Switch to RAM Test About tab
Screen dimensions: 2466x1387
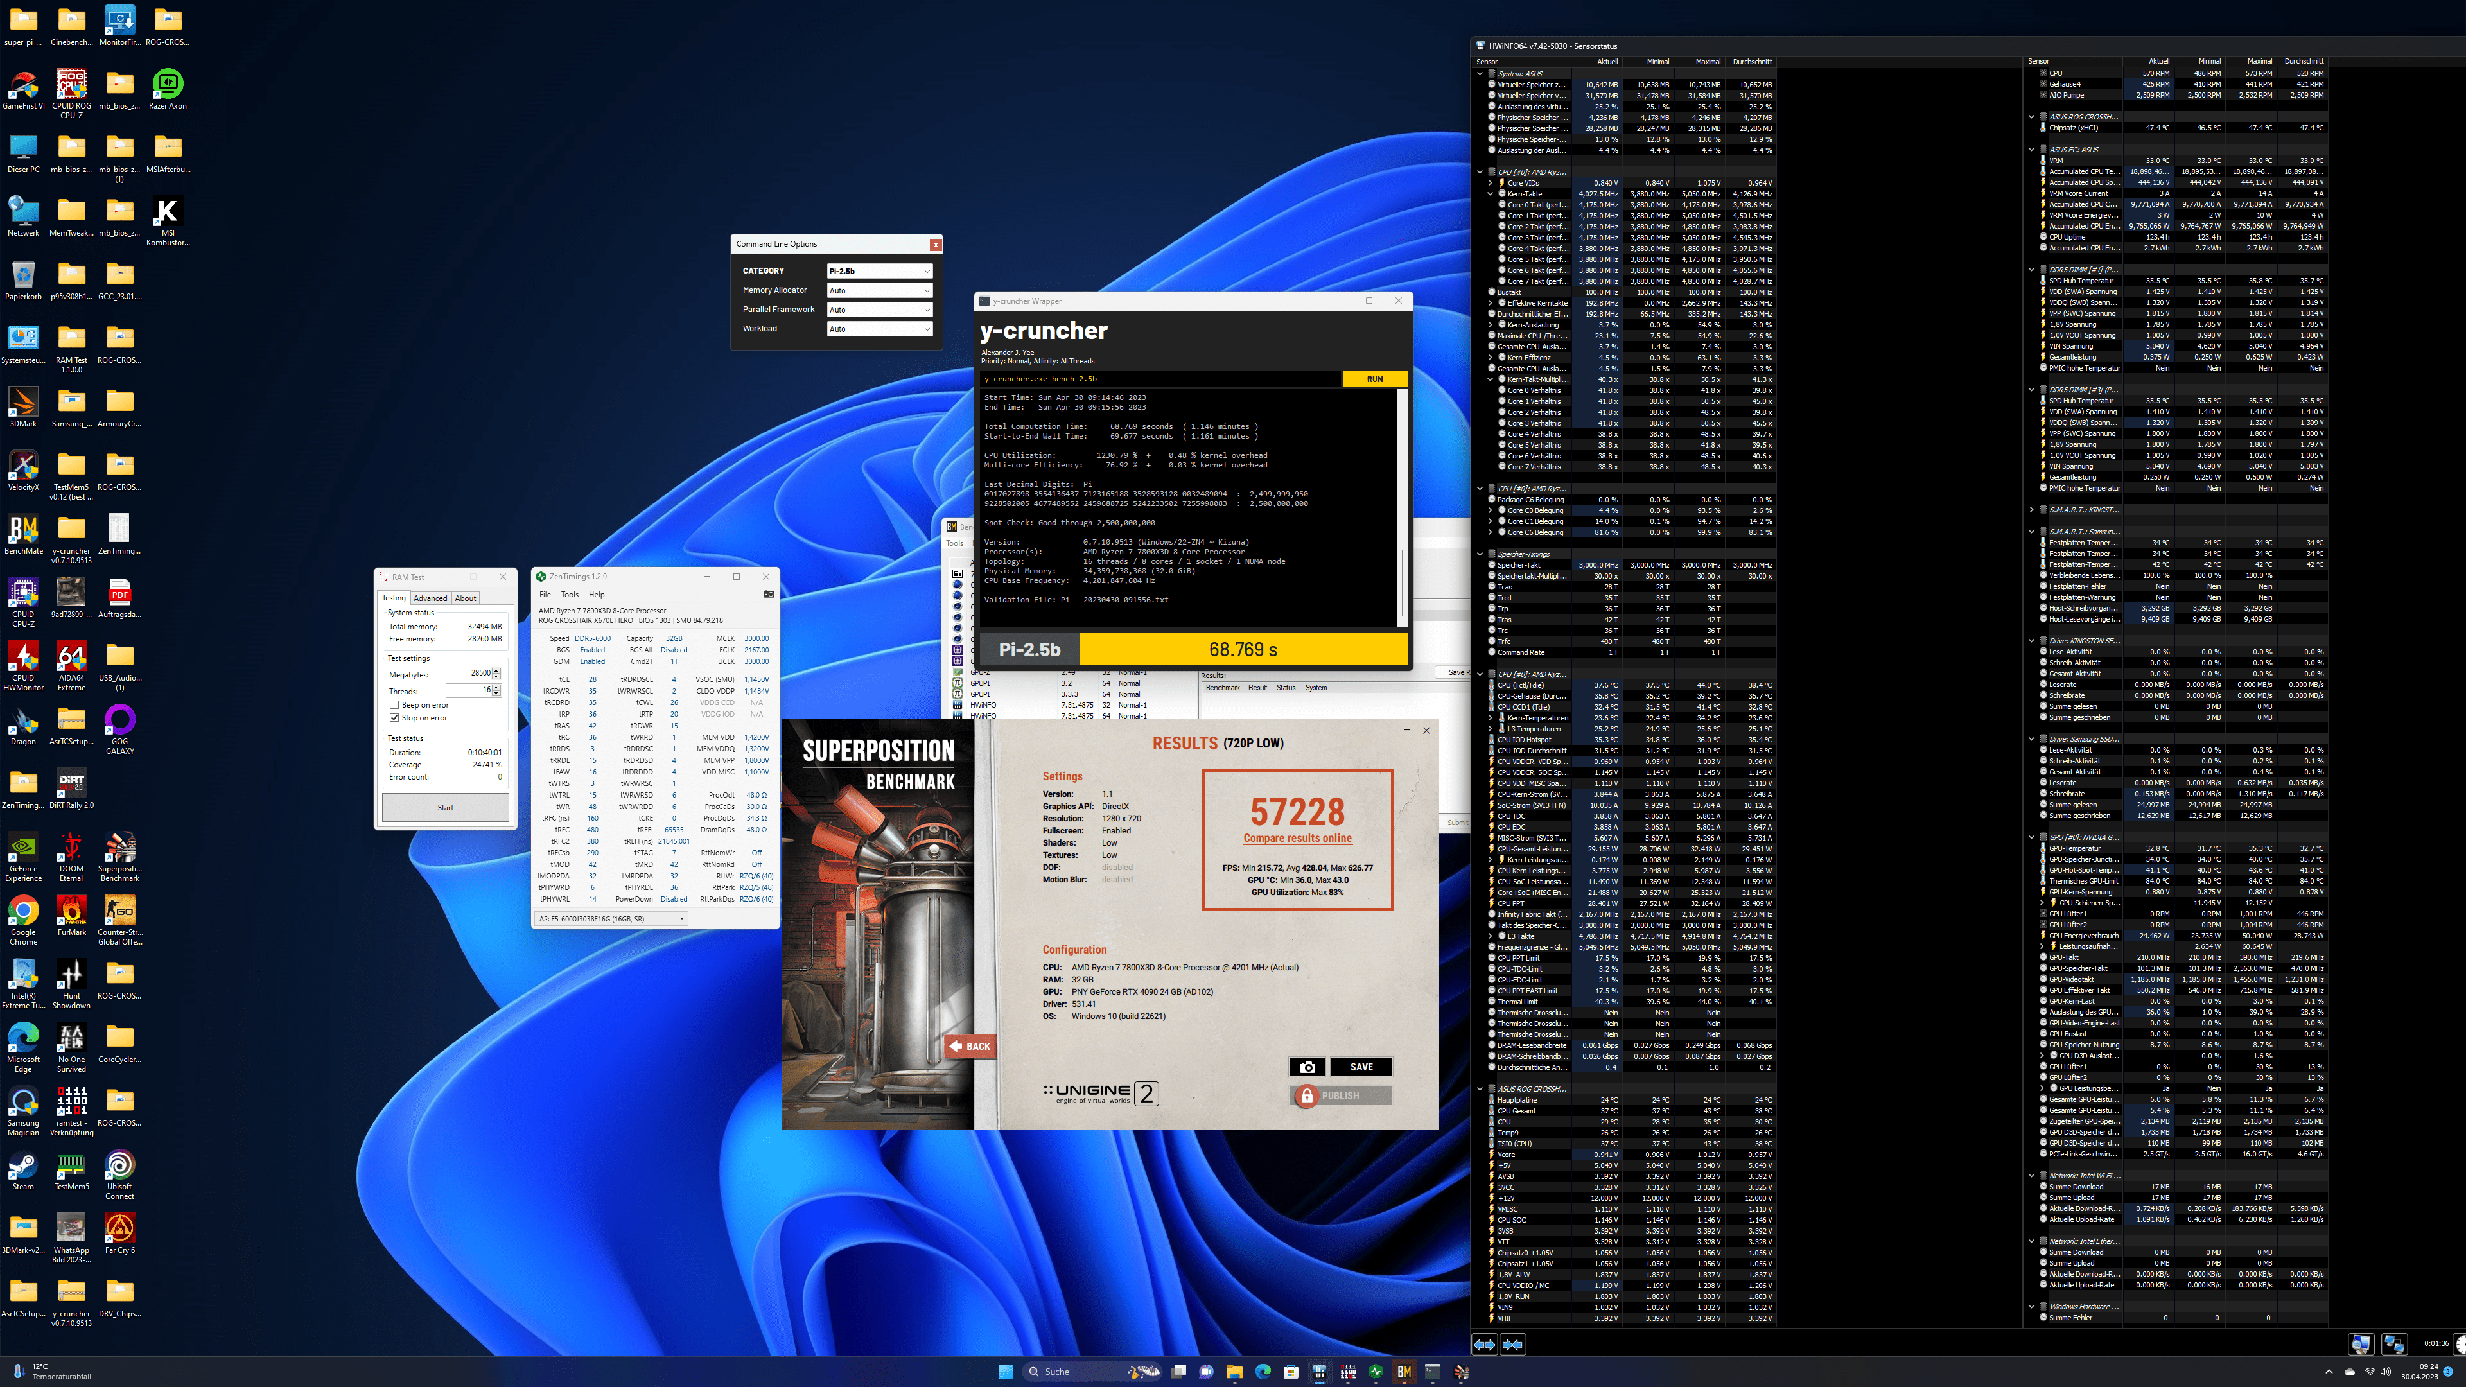point(465,598)
